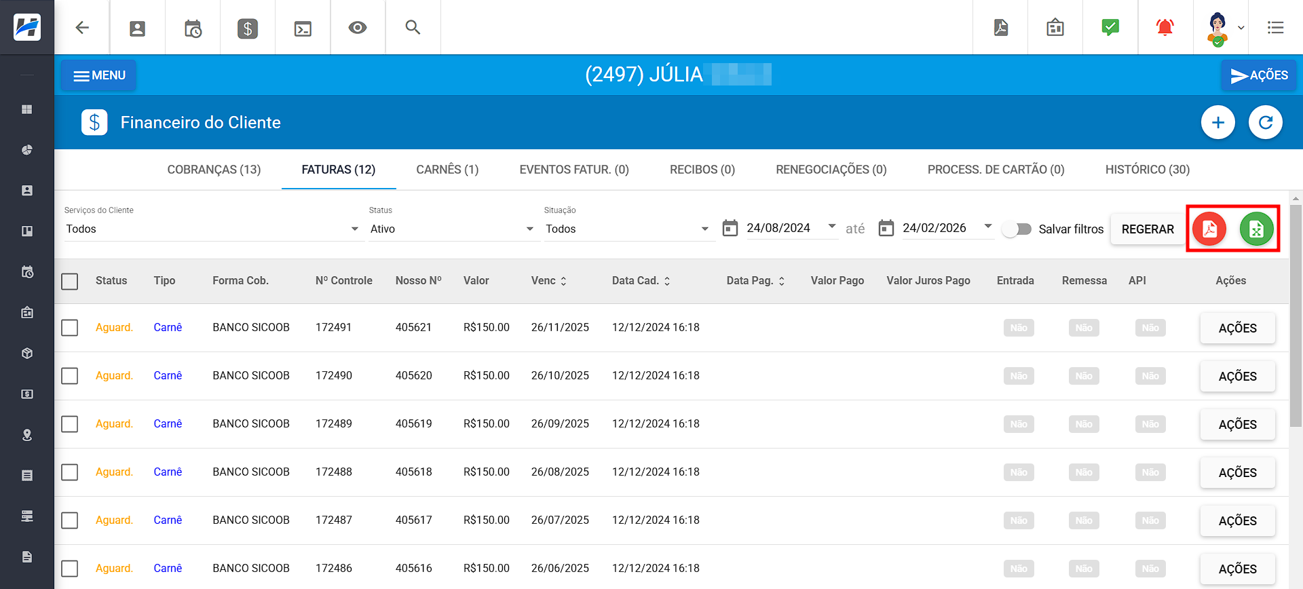Click the green checkmark chat icon
Image resolution: width=1303 pixels, height=589 pixels.
coord(1110,27)
